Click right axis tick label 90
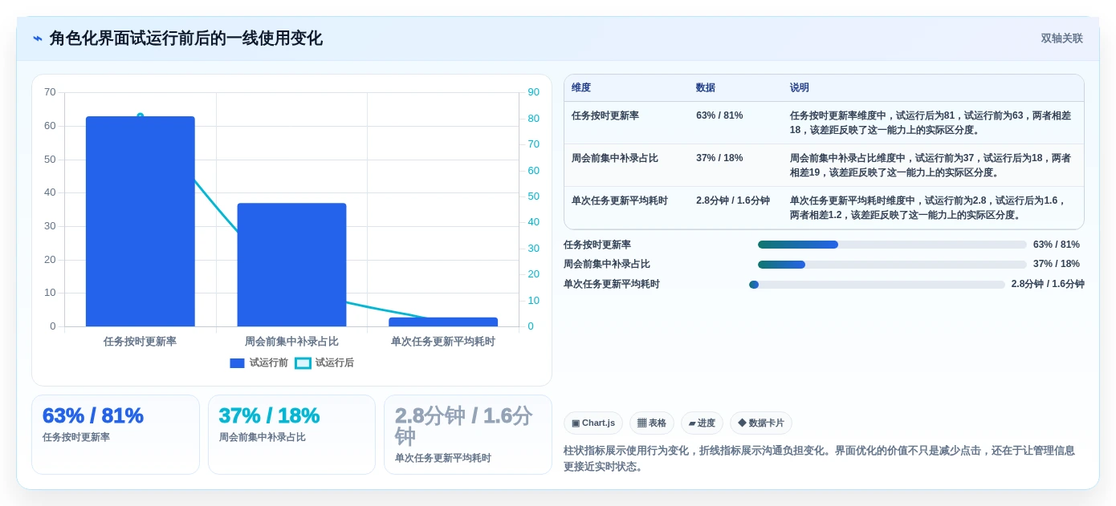This screenshot has width=1116, height=506. (533, 92)
